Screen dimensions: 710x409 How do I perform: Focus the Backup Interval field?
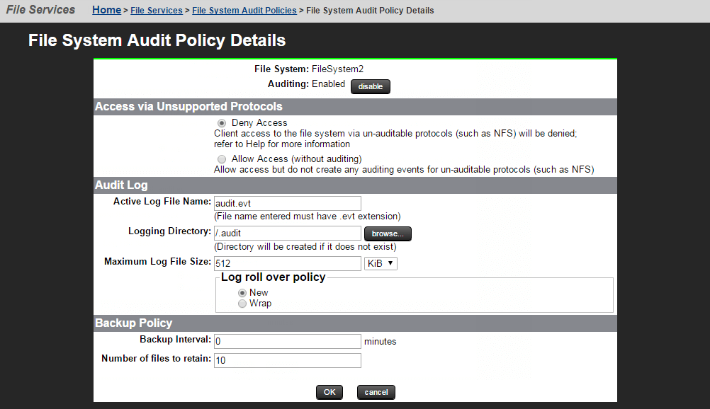click(x=288, y=341)
